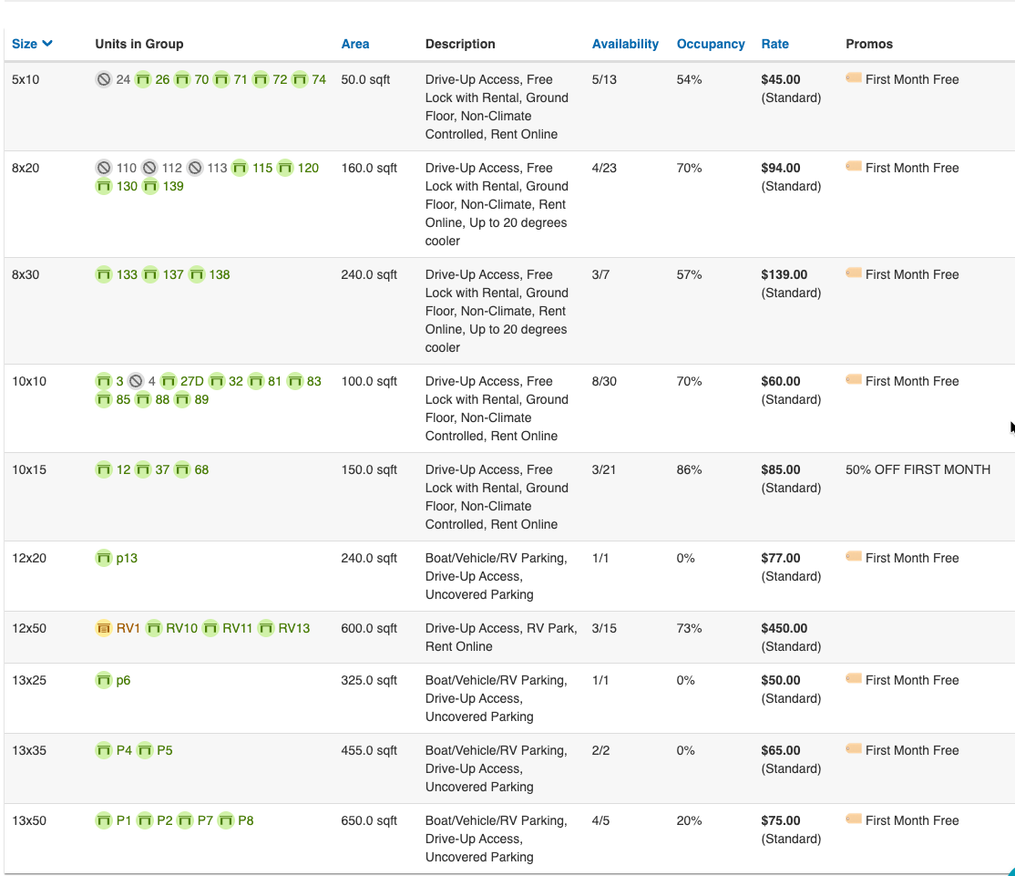Viewport: 1015px width, 876px height.
Task: Sort units by Area column header
Action: tap(355, 44)
